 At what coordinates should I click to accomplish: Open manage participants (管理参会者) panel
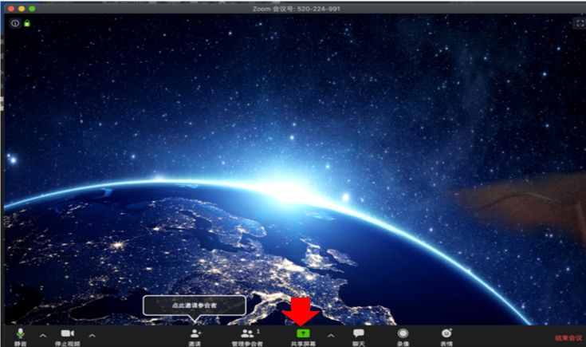(247, 337)
